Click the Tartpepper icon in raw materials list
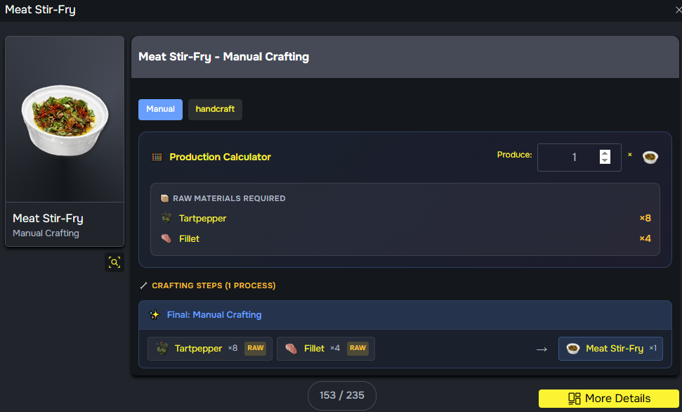Screen dimensions: 682x412 click(166, 217)
